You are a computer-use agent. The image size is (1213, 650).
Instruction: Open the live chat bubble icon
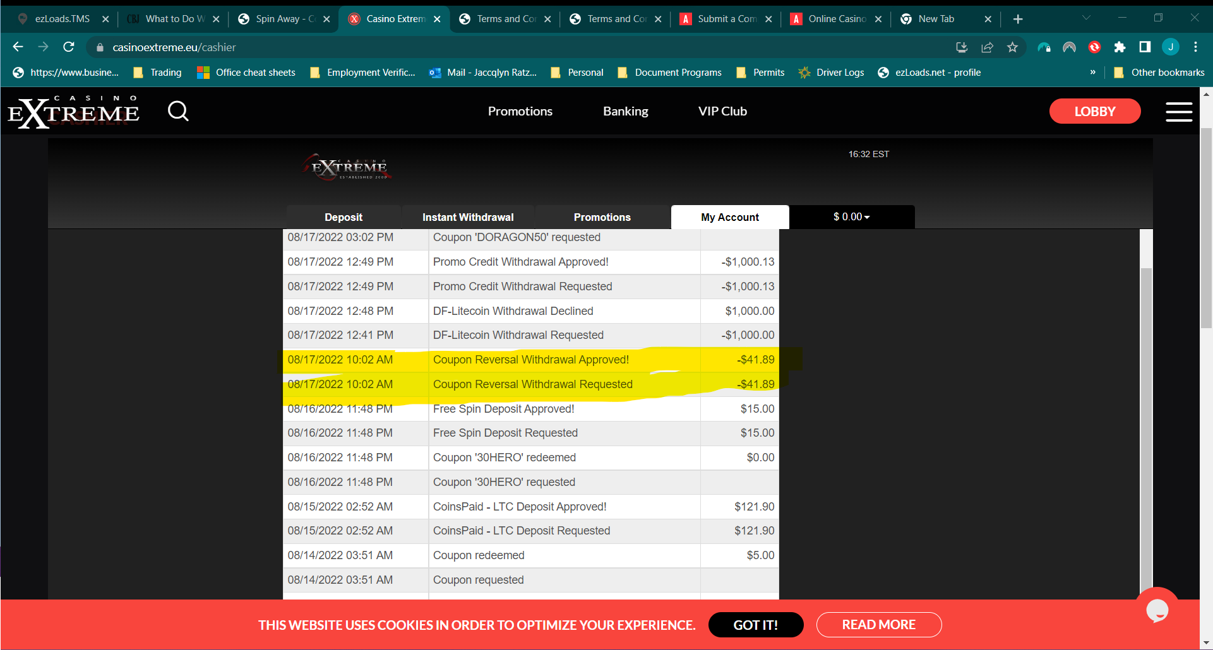1157,610
